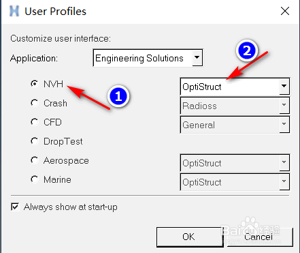
Task: Click the OptiStruct text in NVH combo box
Action: [202, 87]
